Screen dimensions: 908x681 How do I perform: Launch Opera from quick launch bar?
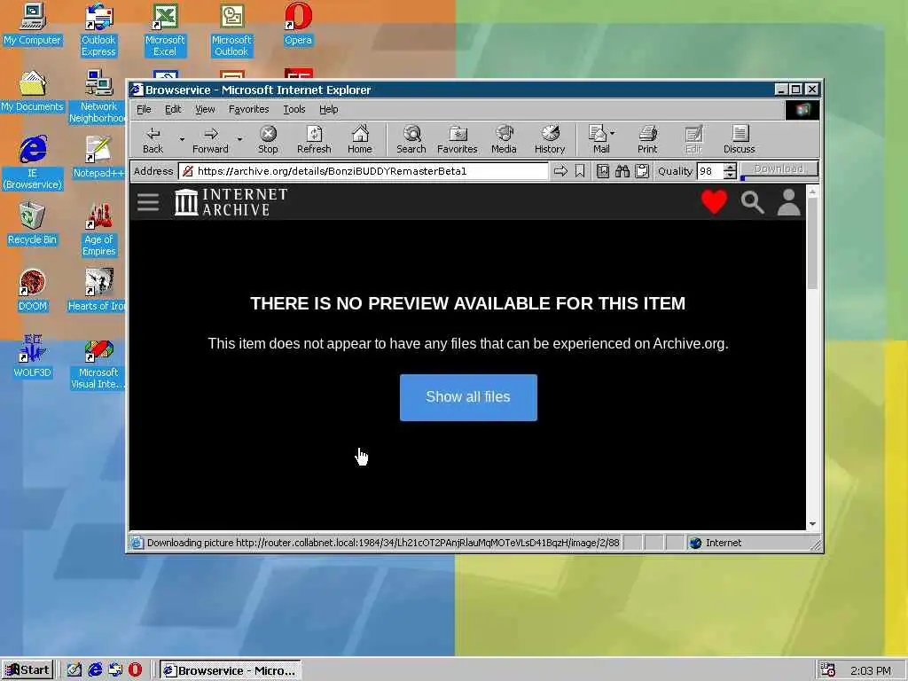(135, 670)
